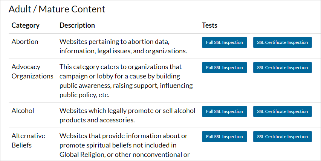Click the Alcohol description text
Screen dimensions: 321x161
click(x=127, y=115)
